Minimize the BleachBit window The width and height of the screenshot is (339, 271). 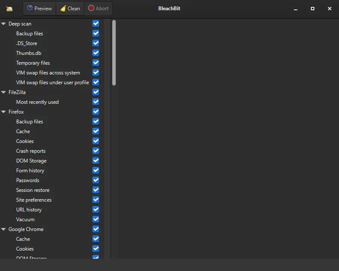[x=296, y=9]
